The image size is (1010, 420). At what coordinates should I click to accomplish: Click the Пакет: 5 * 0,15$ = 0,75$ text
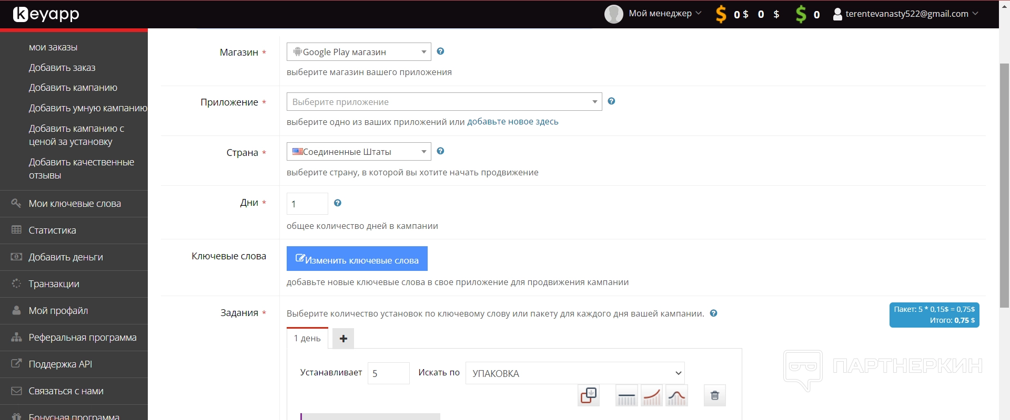[x=934, y=309]
